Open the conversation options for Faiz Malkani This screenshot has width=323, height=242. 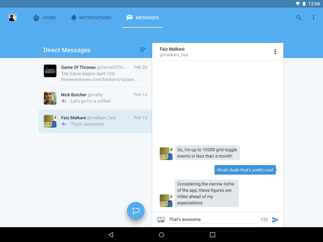[275, 51]
